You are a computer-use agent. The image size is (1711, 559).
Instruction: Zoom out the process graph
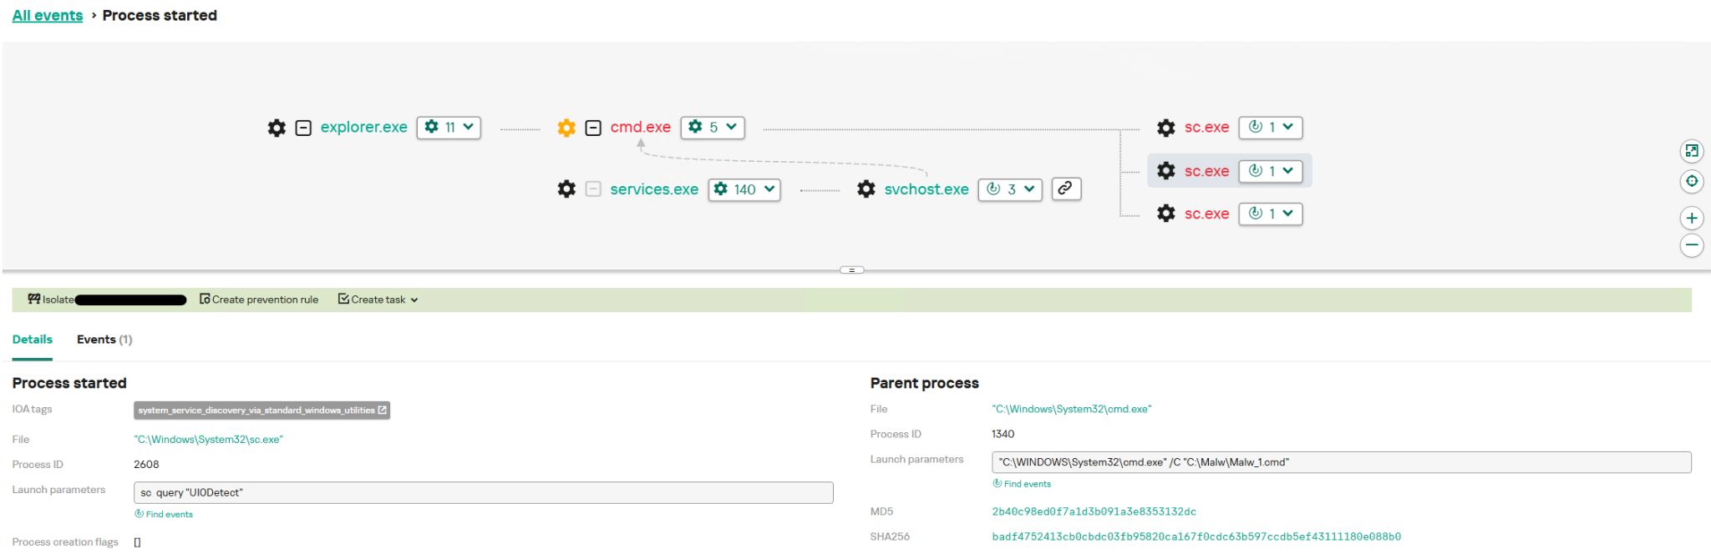[x=1691, y=245]
